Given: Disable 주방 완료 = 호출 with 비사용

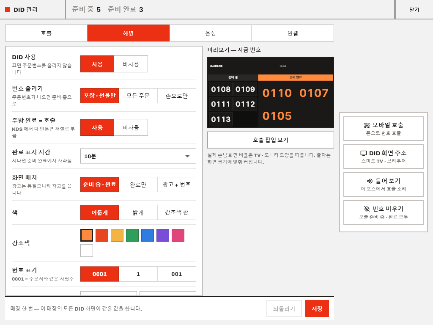Looking at the screenshot, I should [x=131, y=127].
